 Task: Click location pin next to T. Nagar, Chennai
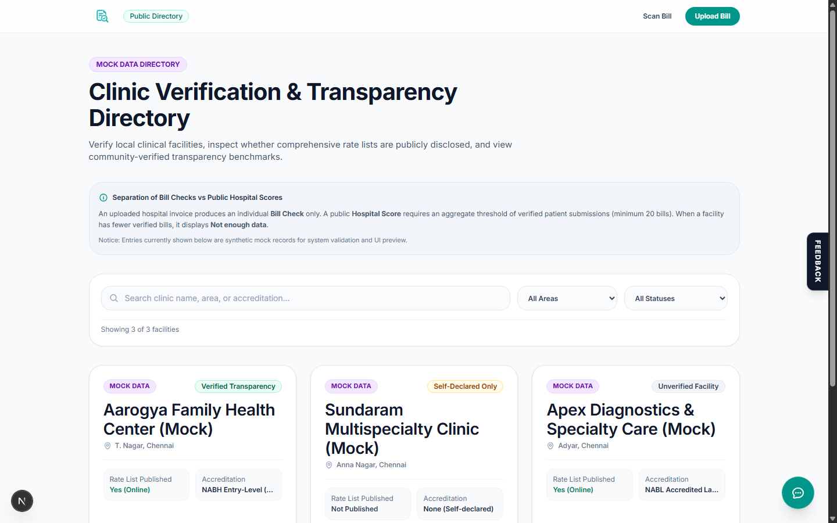click(108, 446)
